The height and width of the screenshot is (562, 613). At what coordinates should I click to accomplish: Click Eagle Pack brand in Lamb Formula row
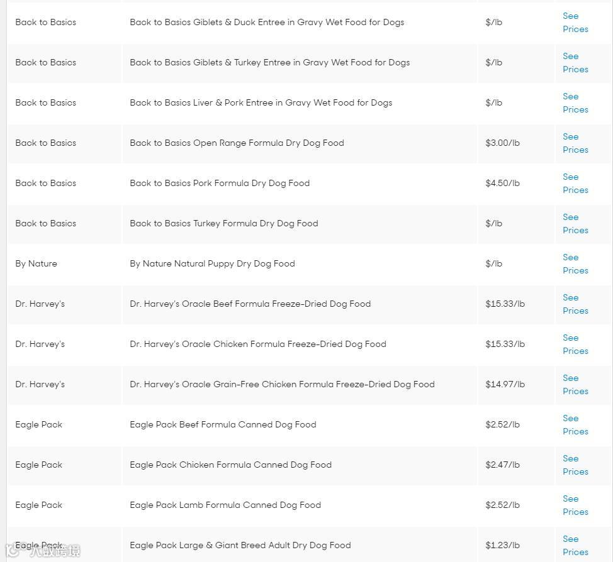(38, 505)
